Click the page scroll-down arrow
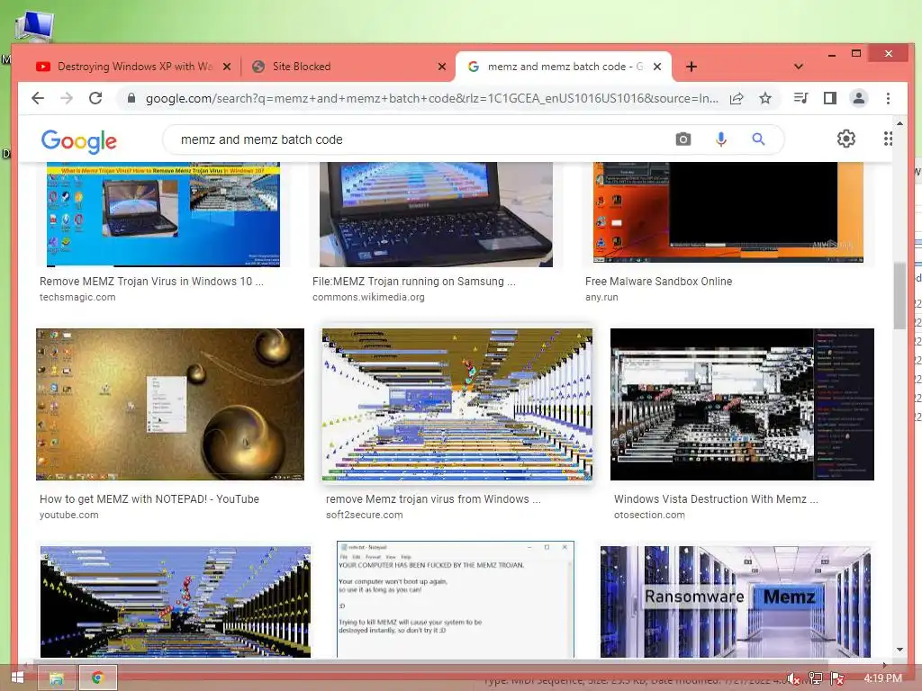The height and width of the screenshot is (691, 922). coord(899,650)
